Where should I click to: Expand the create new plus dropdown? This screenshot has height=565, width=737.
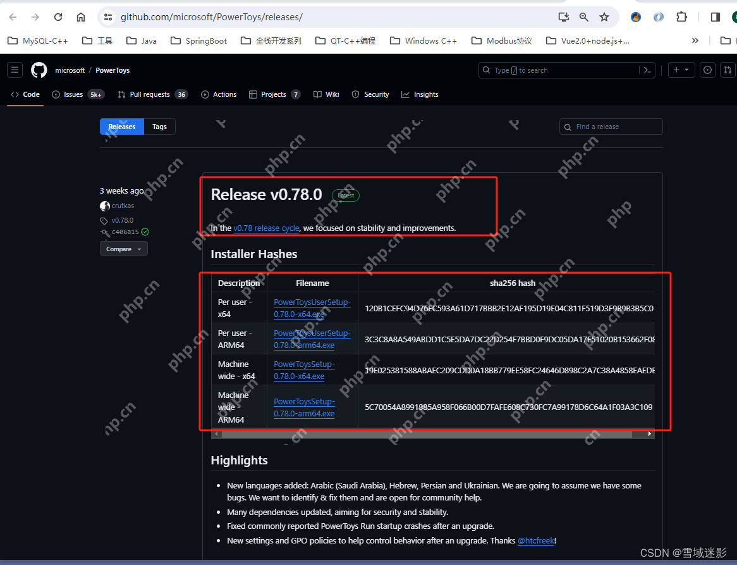click(681, 70)
